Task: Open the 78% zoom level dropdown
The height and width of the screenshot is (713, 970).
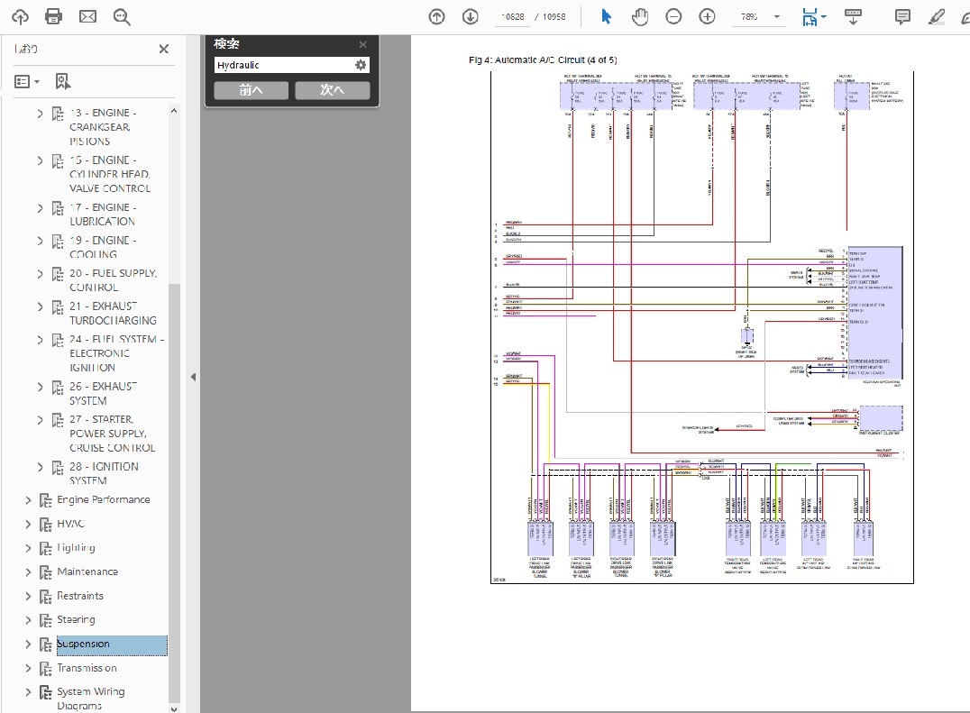Action: [776, 17]
